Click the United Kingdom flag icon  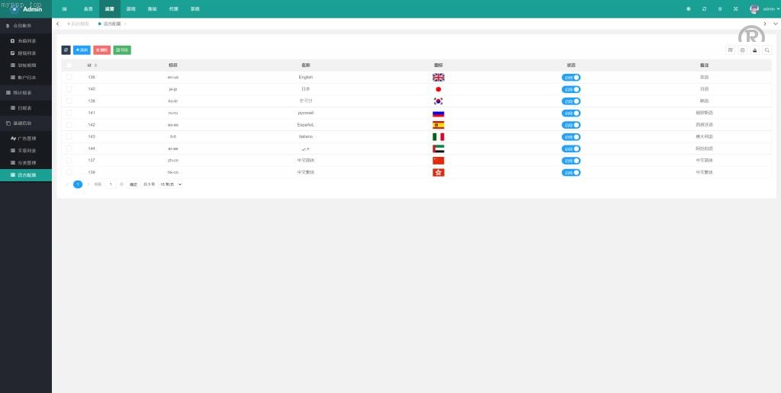click(x=438, y=77)
